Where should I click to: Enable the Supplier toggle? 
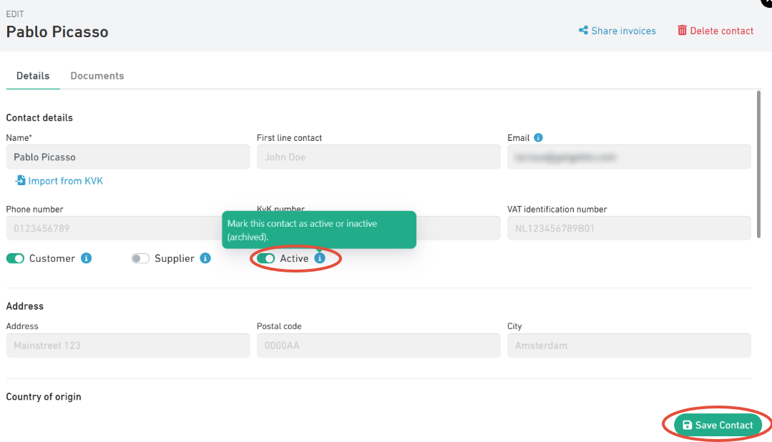pyautogui.click(x=140, y=258)
